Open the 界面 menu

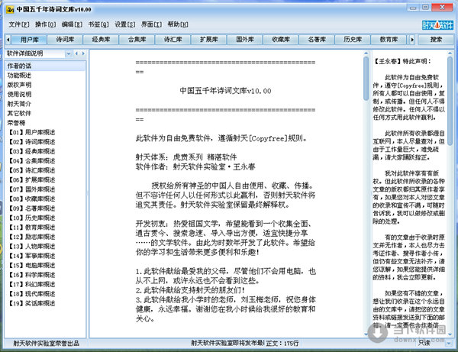(151, 24)
